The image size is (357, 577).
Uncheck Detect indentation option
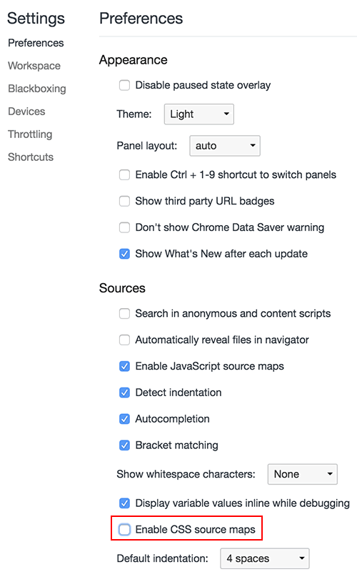[124, 393]
